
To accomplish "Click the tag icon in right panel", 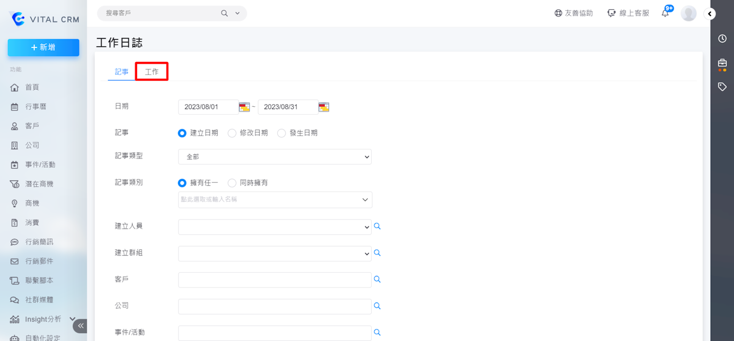I will pos(722,87).
